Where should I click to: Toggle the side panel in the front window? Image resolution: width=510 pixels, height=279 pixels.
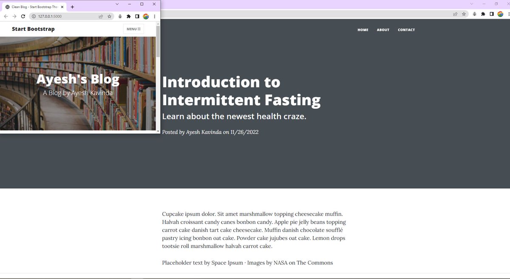(x=137, y=17)
